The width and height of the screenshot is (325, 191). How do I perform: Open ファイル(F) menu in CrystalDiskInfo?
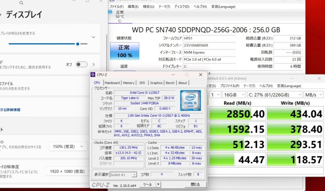pyautogui.click(x=116, y=6)
